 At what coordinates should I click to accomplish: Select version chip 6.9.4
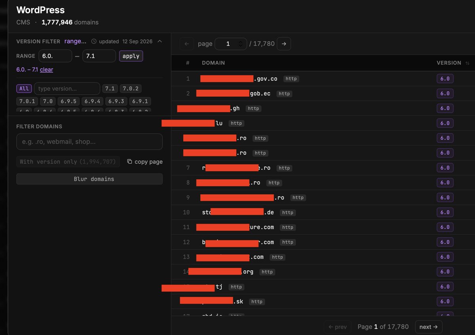[92, 101]
